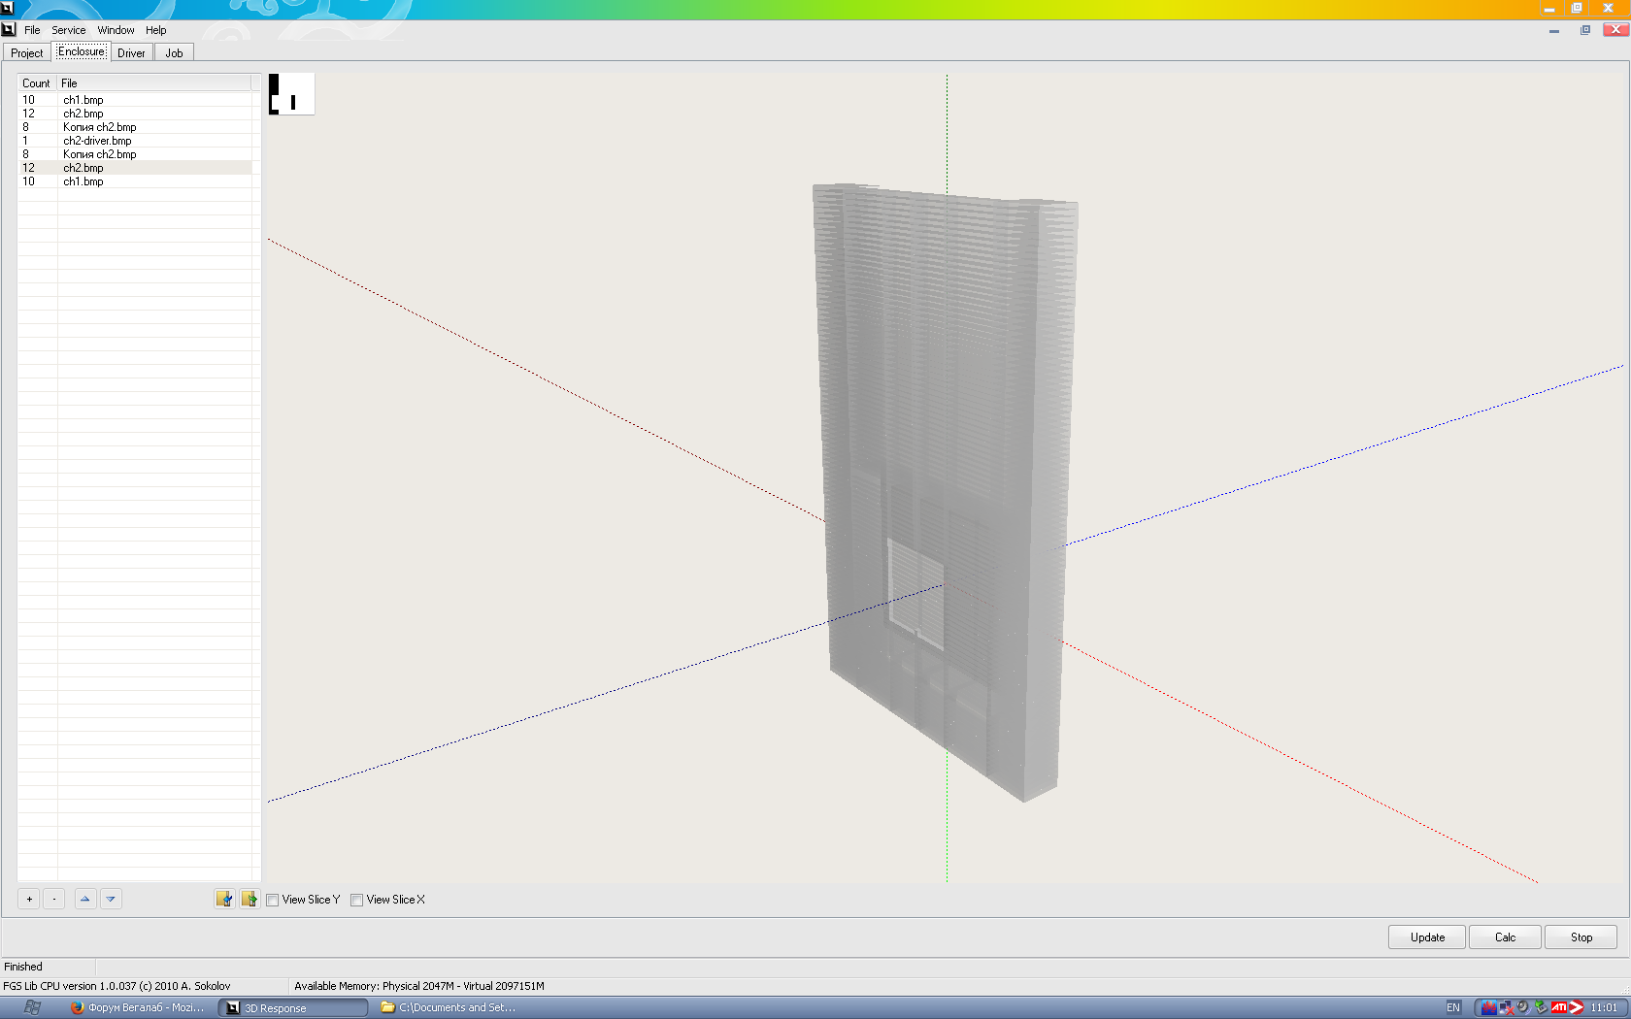Select the first ch1.bmp row with count 10
The height and width of the screenshot is (1019, 1631).
point(135,100)
